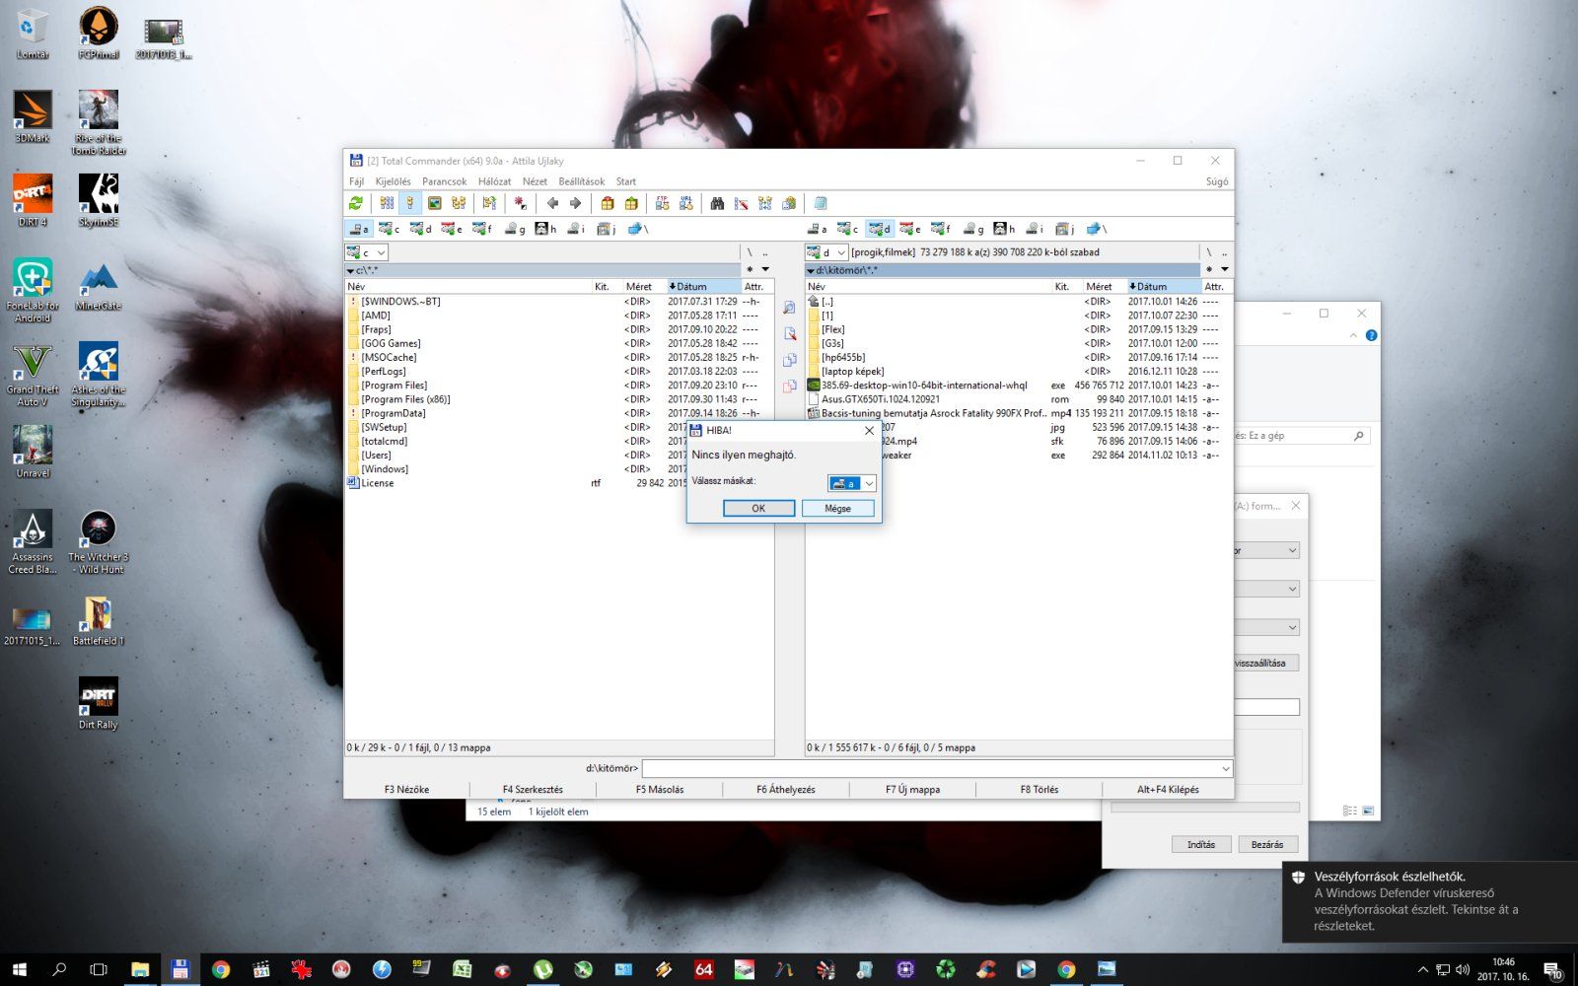Viewport: 1578px width, 986px height.
Task: Open the Start menu in Total Commander
Action: tap(626, 181)
